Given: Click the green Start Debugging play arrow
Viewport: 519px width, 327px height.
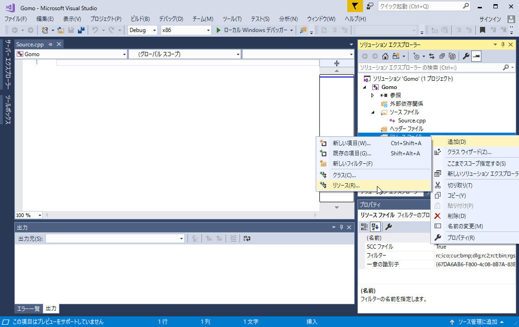Looking at the screenshot, I should pos(218,30).
